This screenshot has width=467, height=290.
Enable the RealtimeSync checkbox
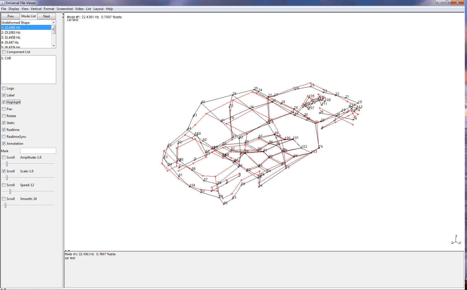tap(4, 136)
